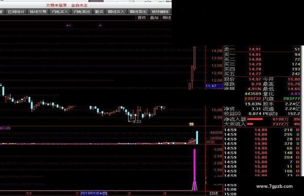Click the X10 volume scale label
Image resolution: width=304 pixels, height=196 pixels.
(x=210, y=142)
